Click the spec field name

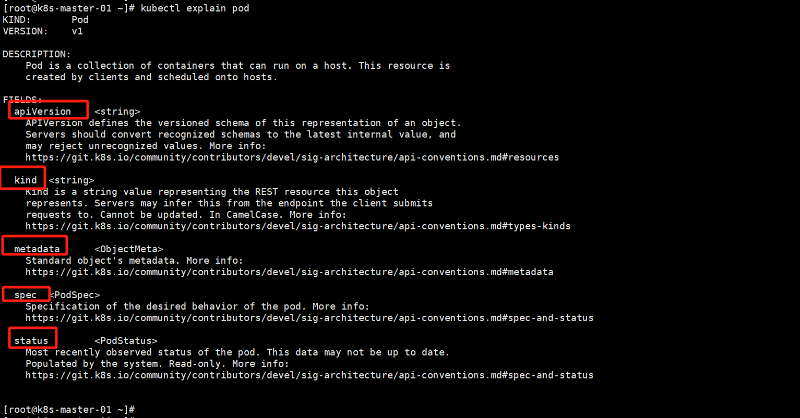click(26, 295)
